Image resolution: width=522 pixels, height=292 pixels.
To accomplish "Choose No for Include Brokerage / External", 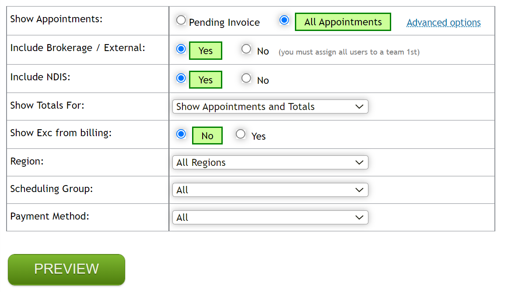I will point(246,49).
